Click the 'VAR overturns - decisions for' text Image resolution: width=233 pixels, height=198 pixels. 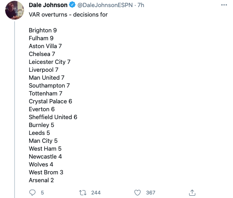68,15
